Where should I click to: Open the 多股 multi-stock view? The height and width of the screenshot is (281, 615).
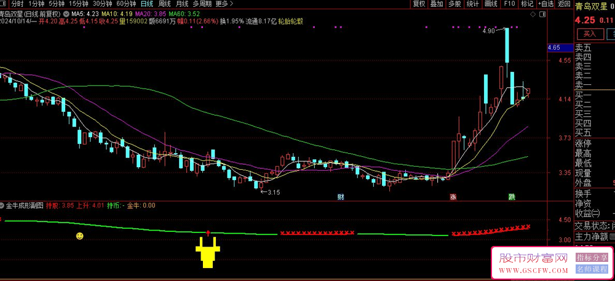(454, 4)
